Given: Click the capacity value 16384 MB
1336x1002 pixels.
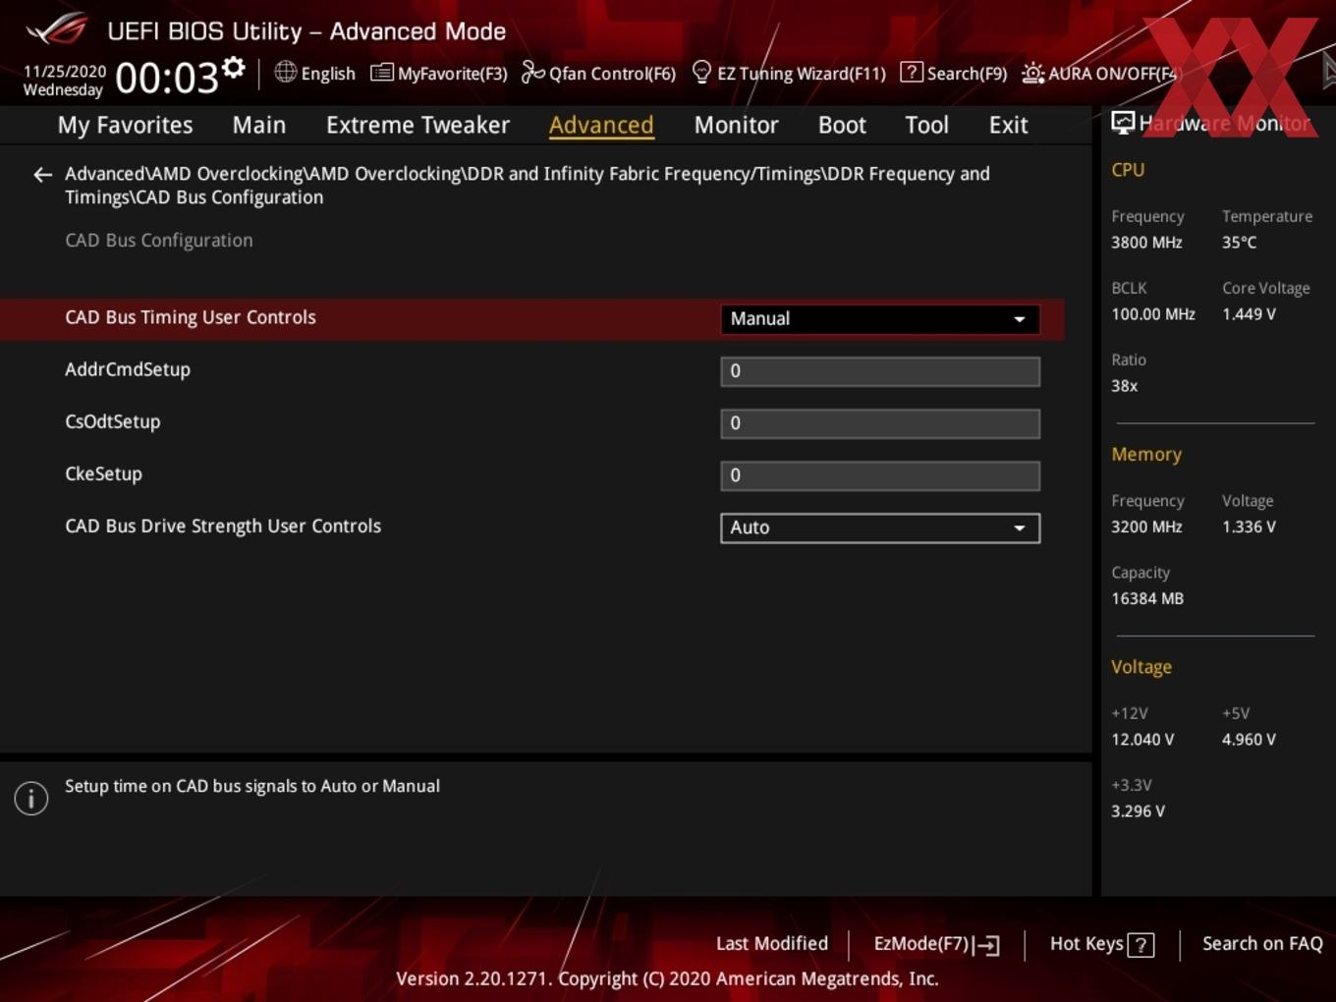Looking at the screenshot, I should tap(1147, 598).
